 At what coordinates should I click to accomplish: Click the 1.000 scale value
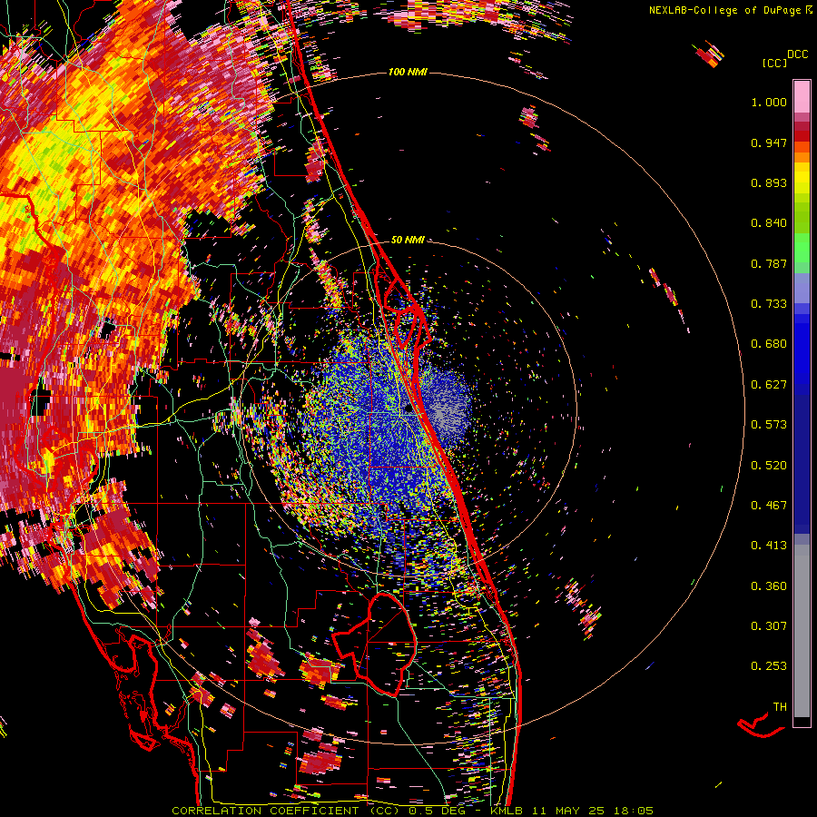pos(769,102)
